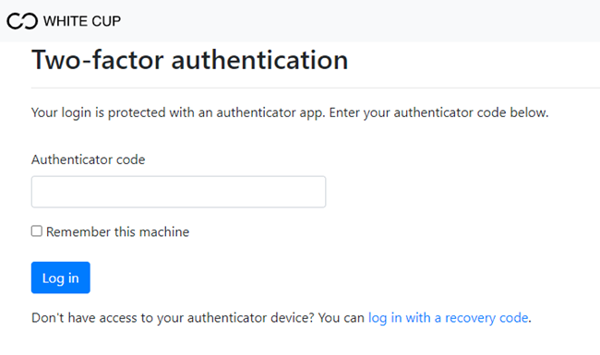Click the divider line below the heading

pos(316,88)
